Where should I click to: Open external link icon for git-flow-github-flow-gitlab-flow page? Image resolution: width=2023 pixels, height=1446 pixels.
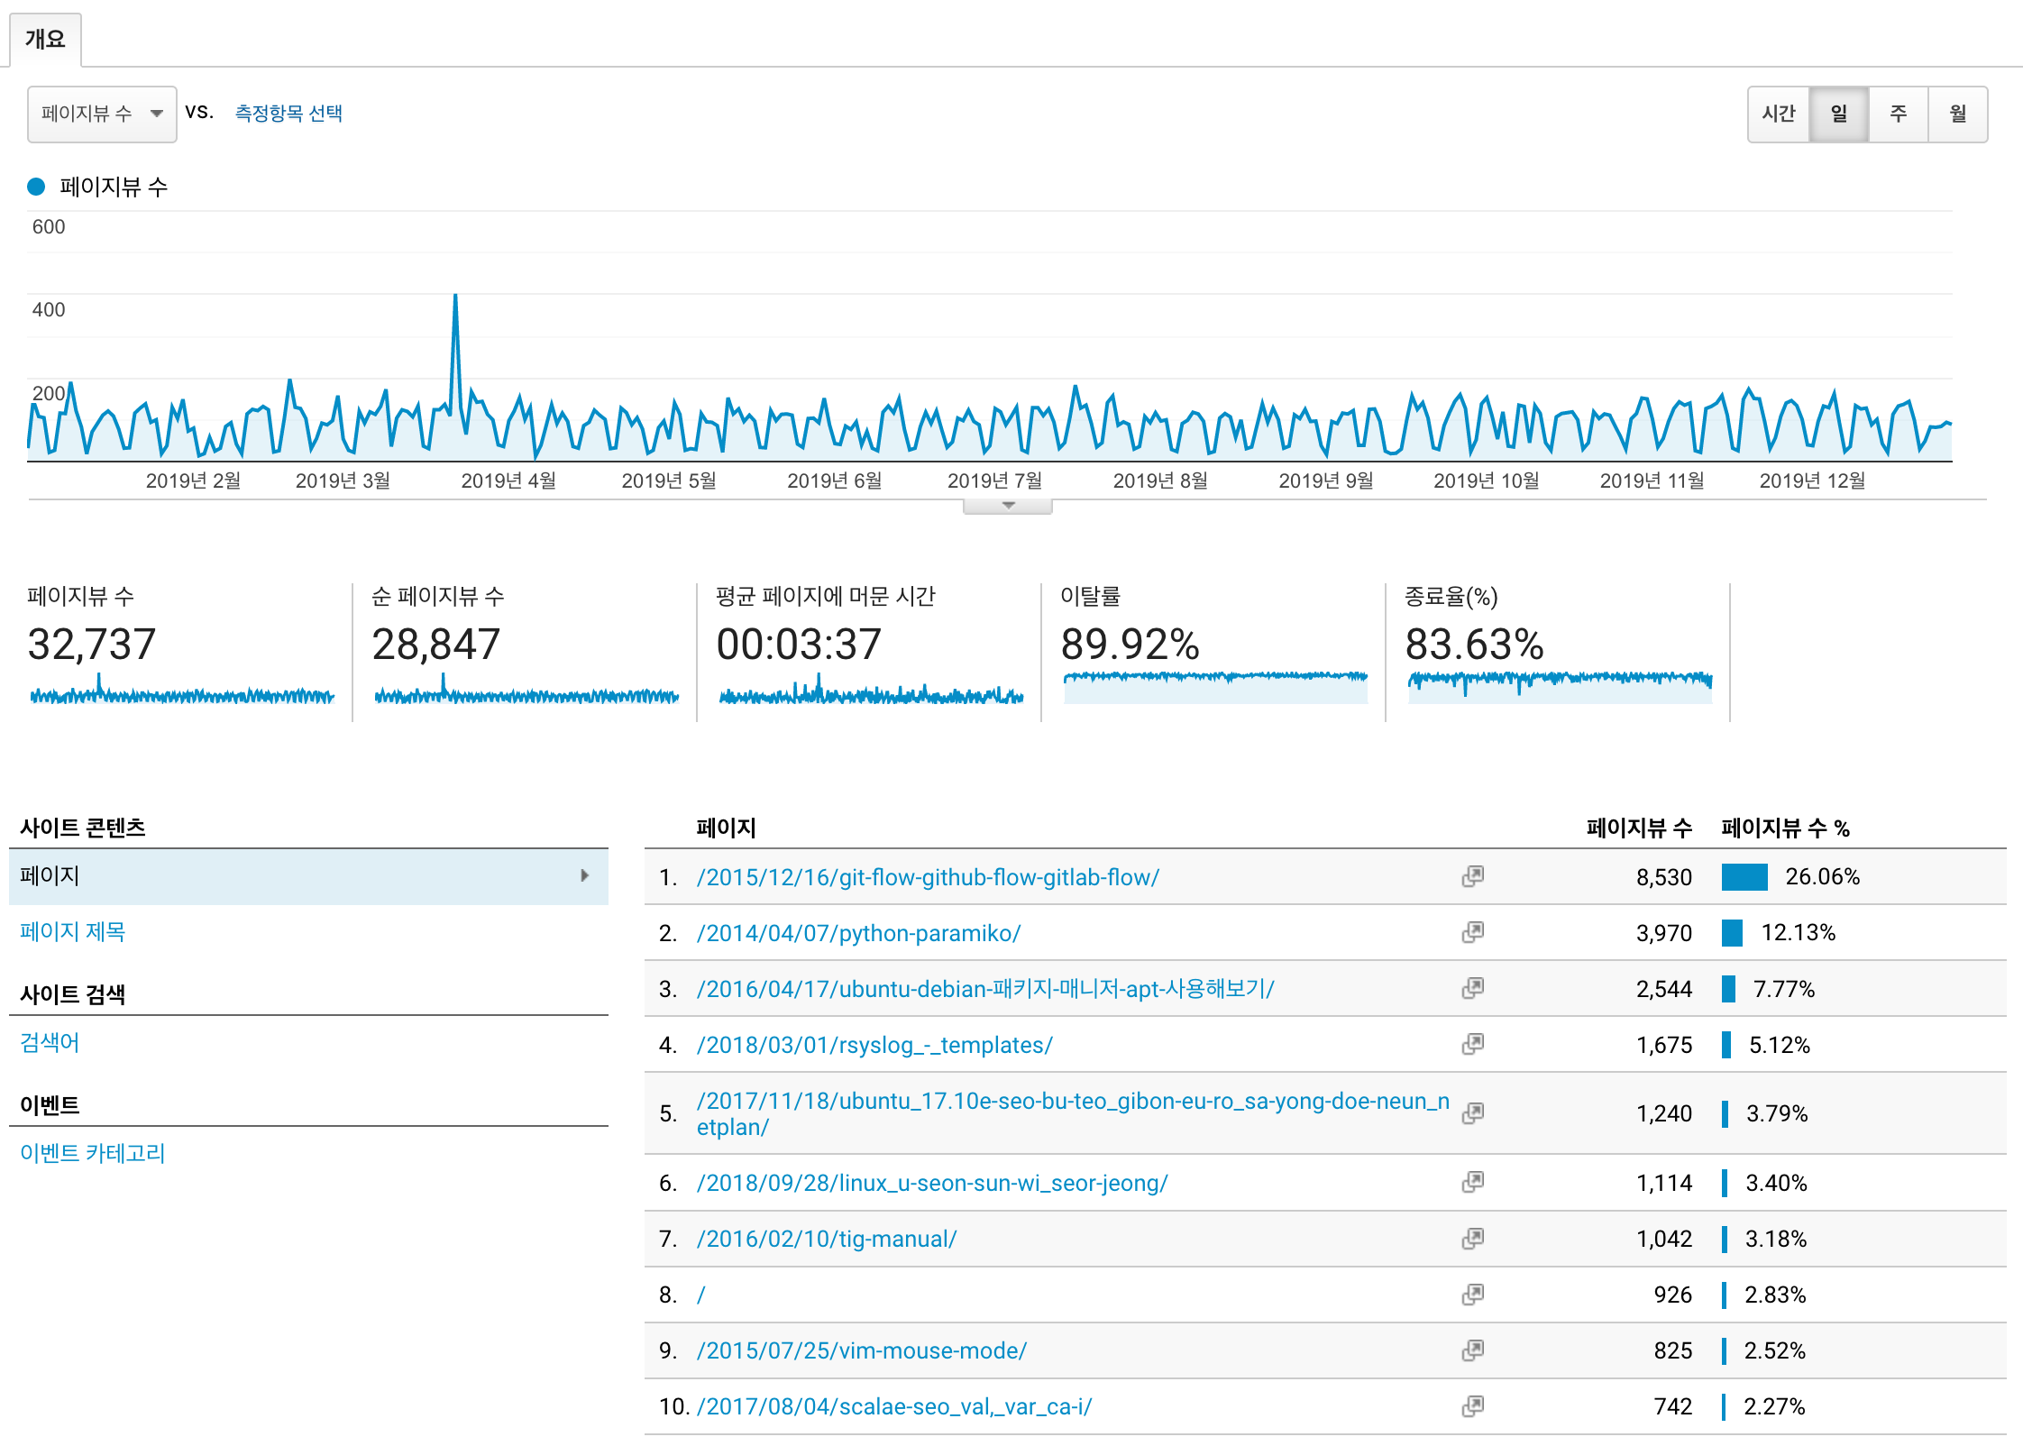tap(1473, 876)
